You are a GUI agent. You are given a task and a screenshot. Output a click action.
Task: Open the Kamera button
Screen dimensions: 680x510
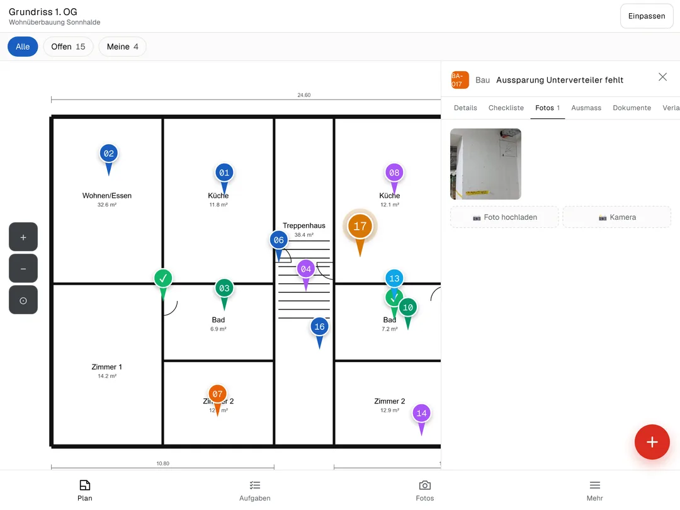(616, 217)
